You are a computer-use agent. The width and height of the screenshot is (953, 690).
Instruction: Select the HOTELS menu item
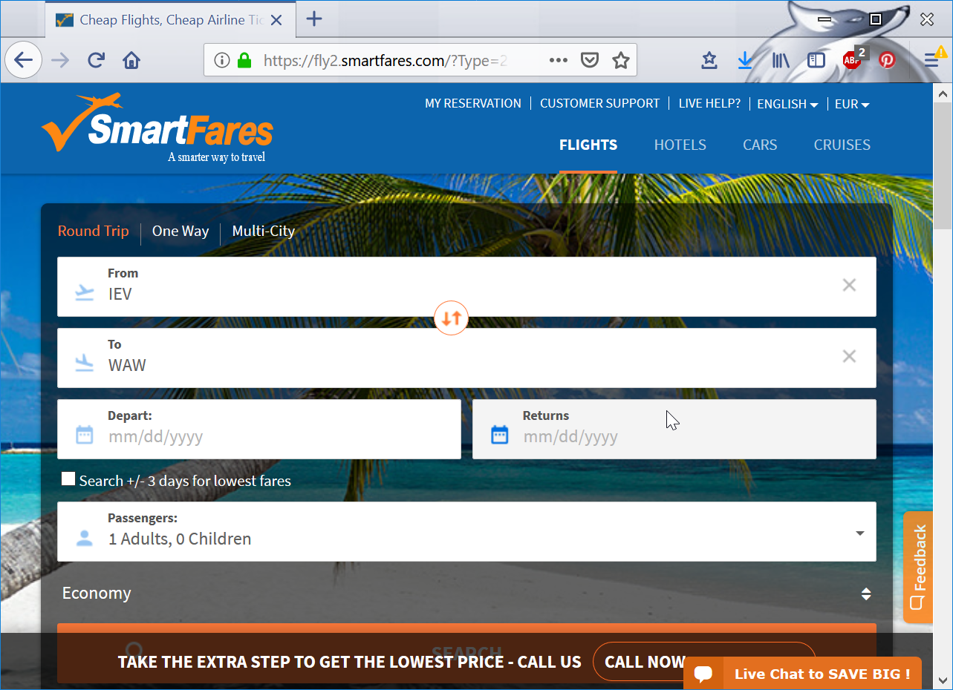click(680, 145)
